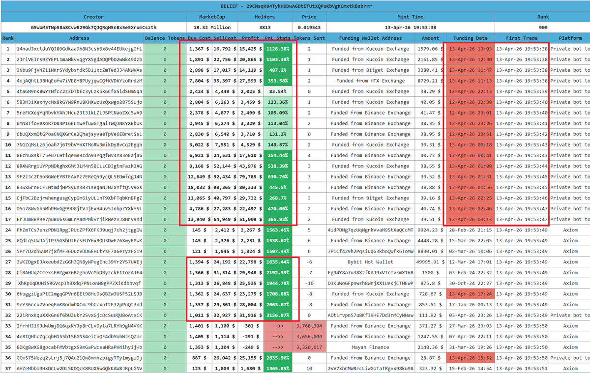Click the sell cost 98,365 $
The height and width of the screenshot is (373, 590).
tap(225, 187)
